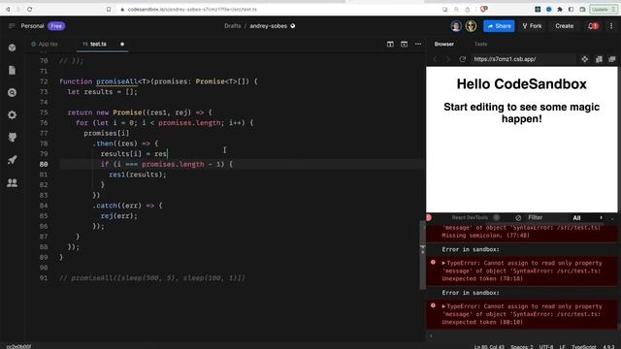
Task: Click Hello CodeSandbox heading in preview
Action: [521, 84]
